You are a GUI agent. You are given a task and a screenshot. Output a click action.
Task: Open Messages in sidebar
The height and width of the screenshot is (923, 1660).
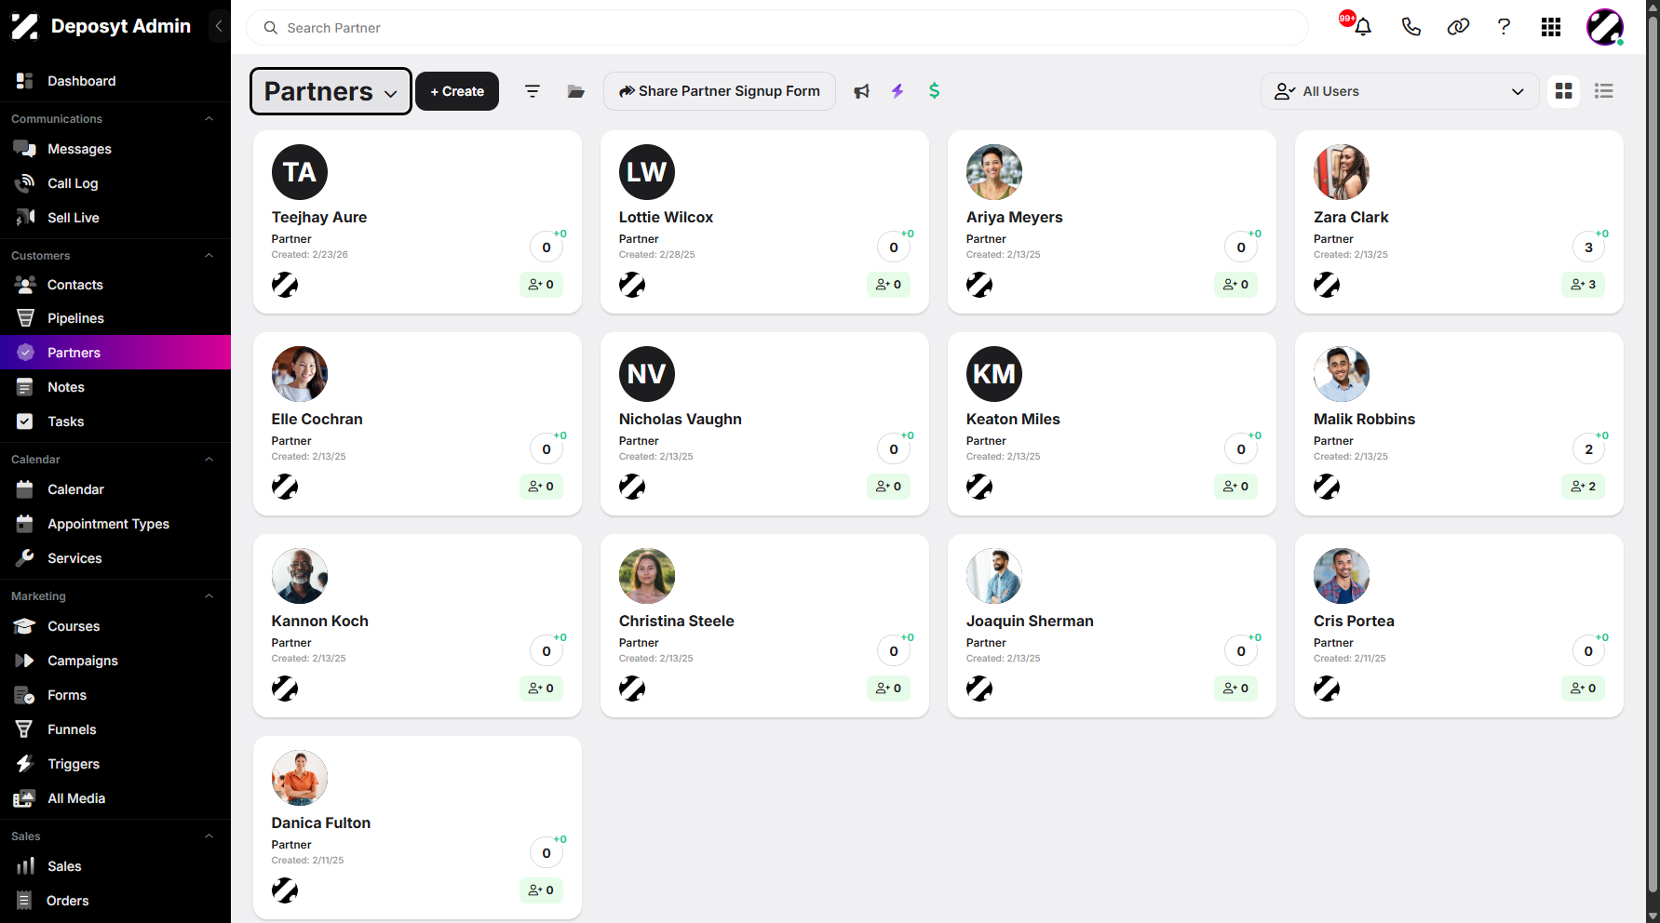pyautogui.click(x=115, y=149)
